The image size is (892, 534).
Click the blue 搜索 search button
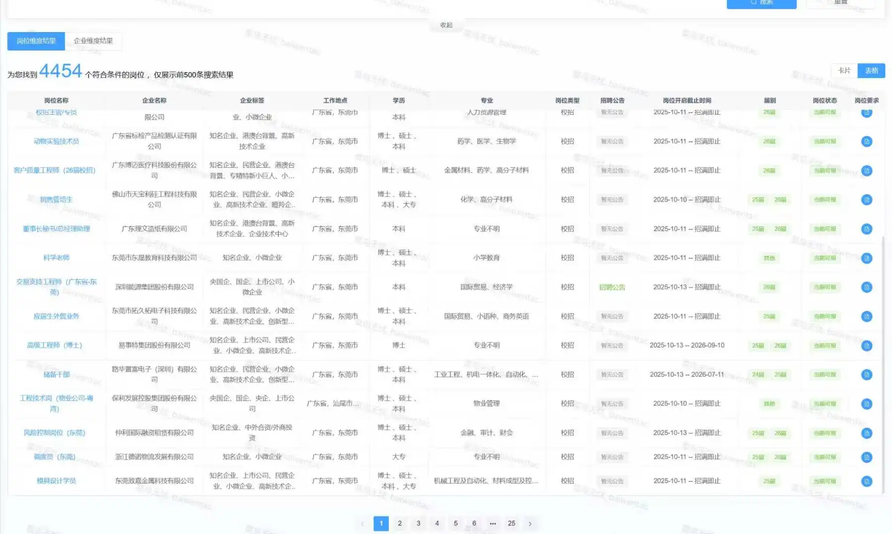[x=761, y=3]
